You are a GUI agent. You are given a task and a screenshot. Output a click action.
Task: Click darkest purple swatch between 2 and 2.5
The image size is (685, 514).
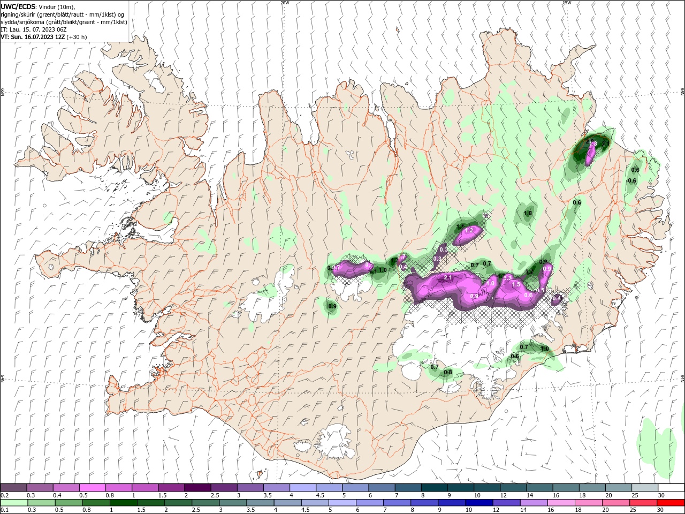pos(197,488)
